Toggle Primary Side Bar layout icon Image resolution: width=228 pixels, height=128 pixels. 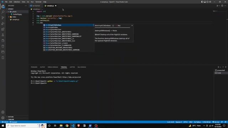click(202, 2)
